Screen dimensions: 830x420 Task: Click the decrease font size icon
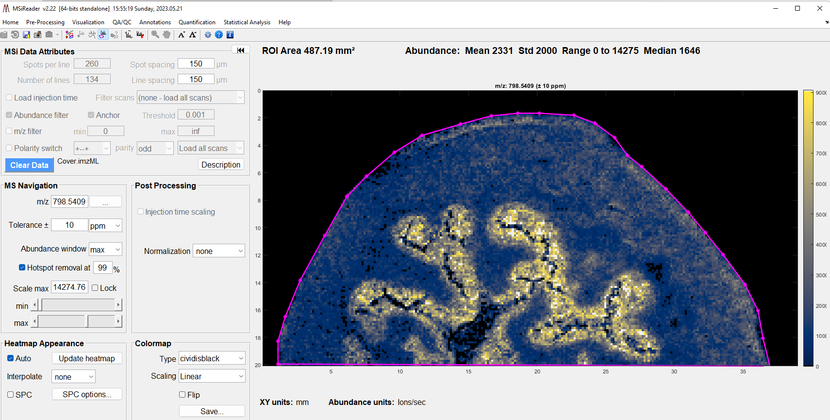pyautogui.click(x=182, y=34)
